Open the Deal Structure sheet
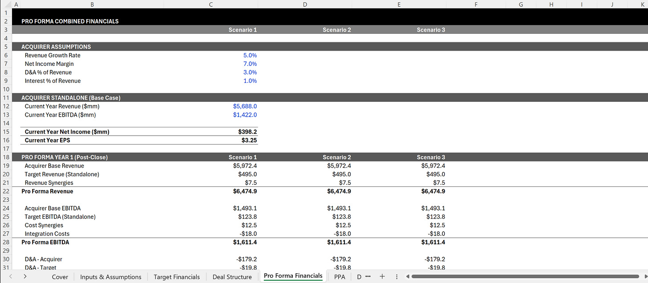This screenshot has width=648, height=283. (232, 276)
